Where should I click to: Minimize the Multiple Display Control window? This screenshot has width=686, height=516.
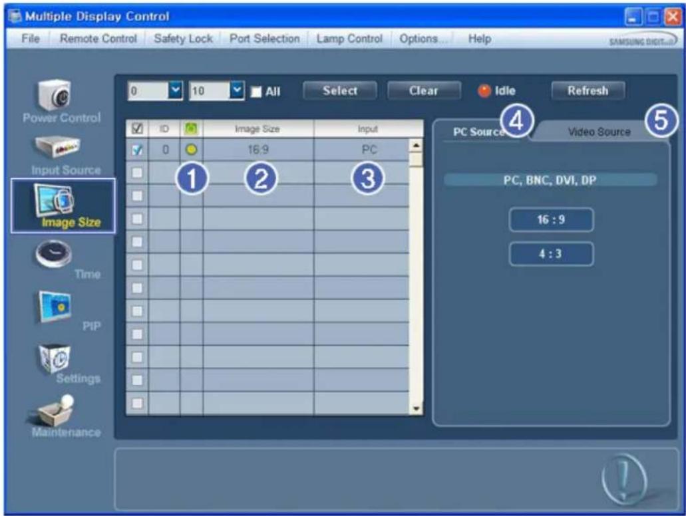pos(632,17)
